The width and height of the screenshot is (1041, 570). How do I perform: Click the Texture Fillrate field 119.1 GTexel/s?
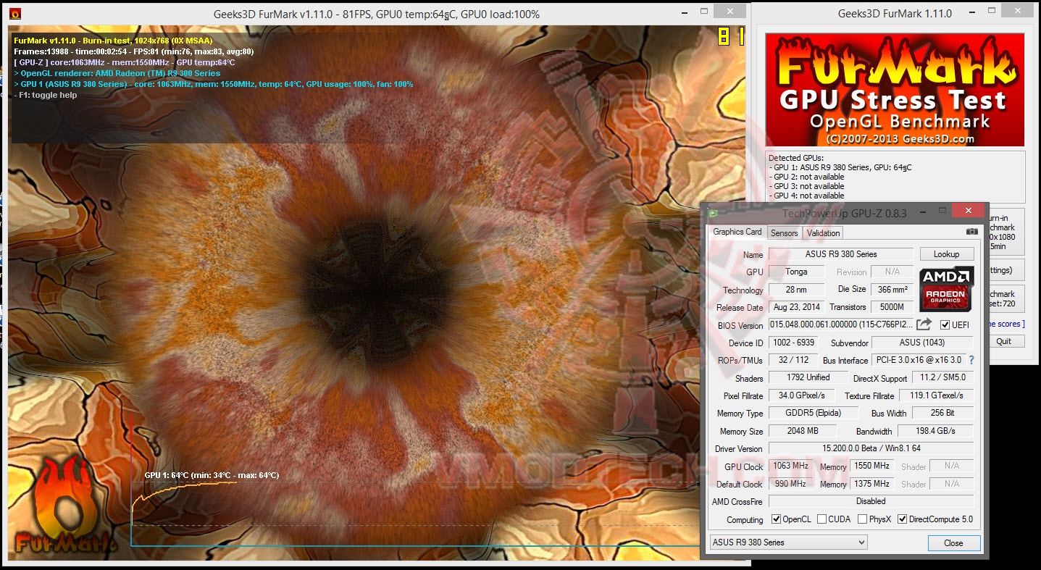click(936, 395)
